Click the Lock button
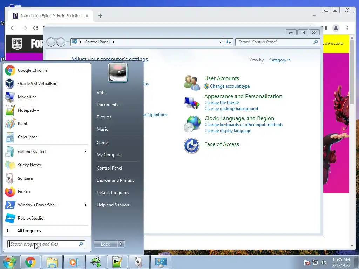359x269 pixels. tap(106, 244)
